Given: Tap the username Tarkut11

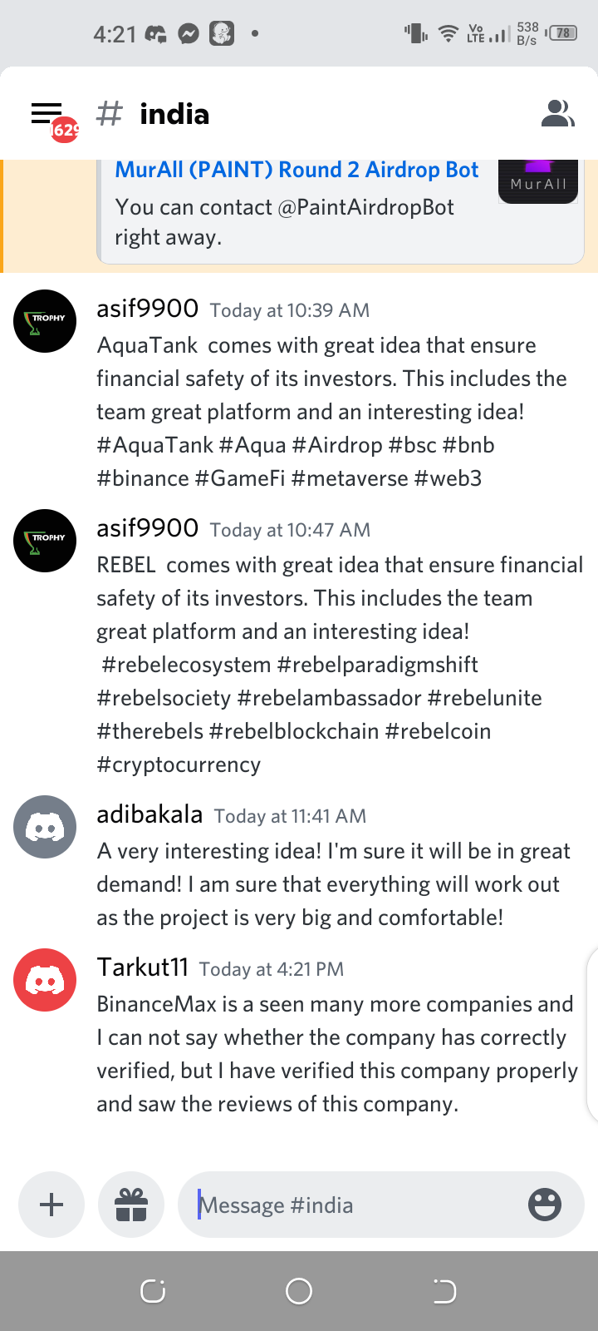Looking at the screenshot, I should pyautogui.click(x=143, y=967).
